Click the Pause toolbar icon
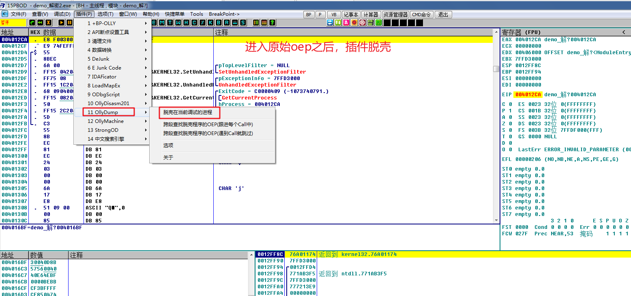Image resolution: width=631 pixels, height=296 pixels. 70,23
